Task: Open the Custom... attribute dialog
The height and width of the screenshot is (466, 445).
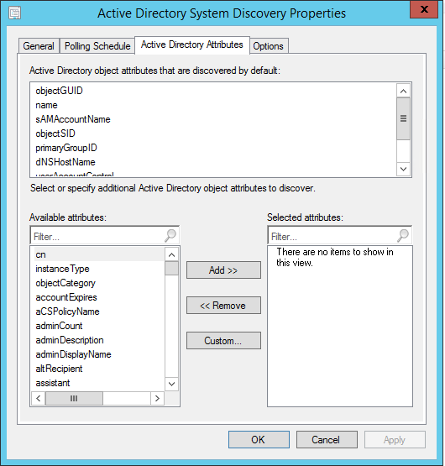Action: pyautogui.click(x=223, y=341)
